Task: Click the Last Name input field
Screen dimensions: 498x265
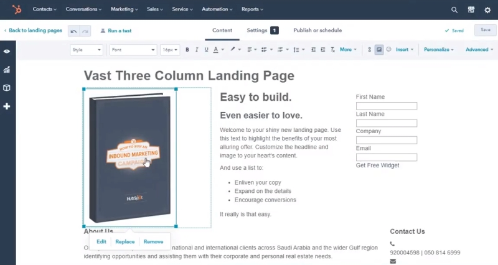Action: 387,123
